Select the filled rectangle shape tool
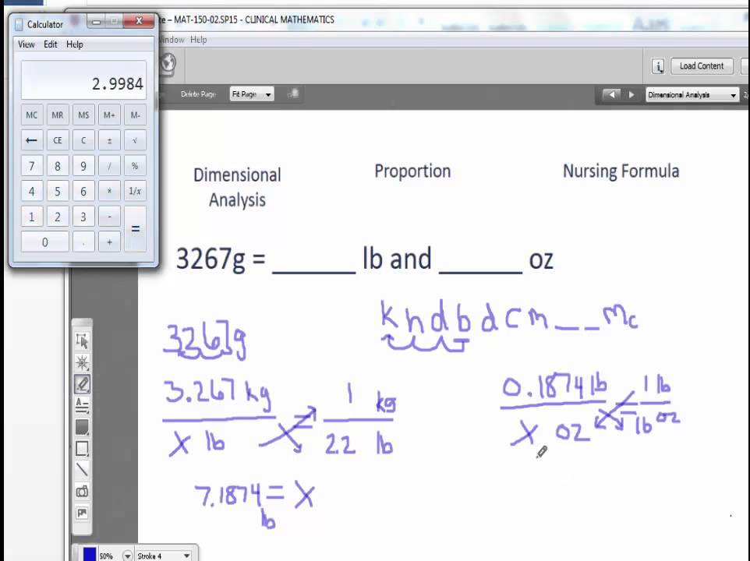 click(x=82, y=427)
